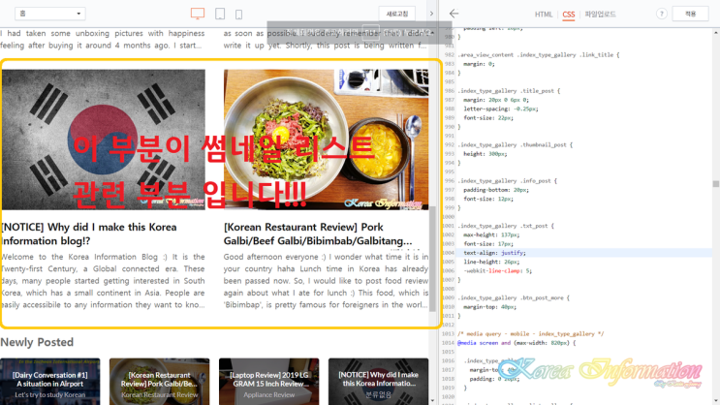Open '[Korean Restaurant Review] Pork Galbi' title

point(318,234)
